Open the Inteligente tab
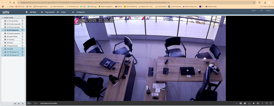The width and height of the screenshot is (274, 106). [x=81, y=12]
